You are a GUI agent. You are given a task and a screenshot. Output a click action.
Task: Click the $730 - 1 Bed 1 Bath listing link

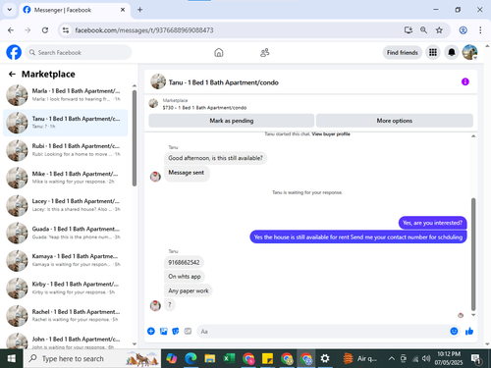[x=204, y=108]
